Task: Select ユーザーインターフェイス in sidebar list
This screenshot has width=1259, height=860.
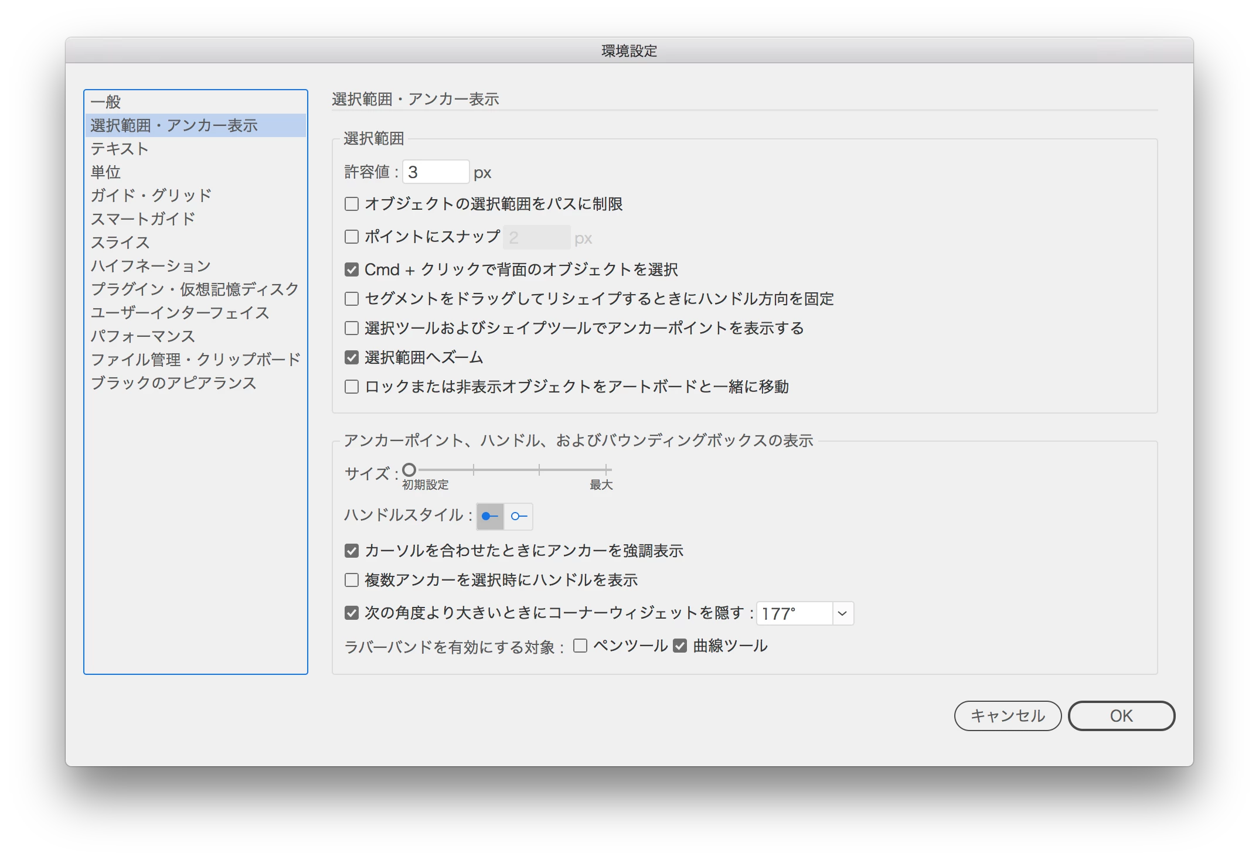Action: tap(180, 313)
